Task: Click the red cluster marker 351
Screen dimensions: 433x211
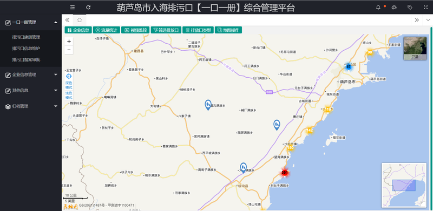Action: pyautogui.click(x=285, y=173)
